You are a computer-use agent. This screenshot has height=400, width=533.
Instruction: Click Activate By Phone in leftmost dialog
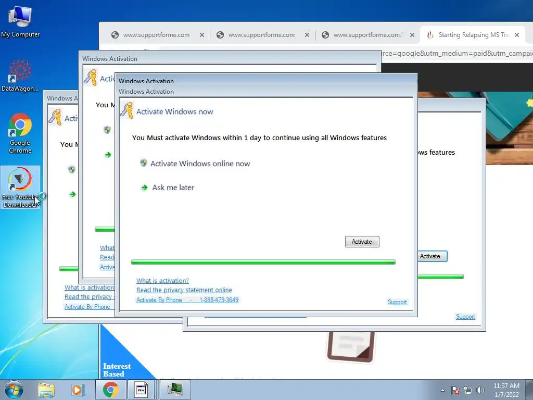[87, 306]
